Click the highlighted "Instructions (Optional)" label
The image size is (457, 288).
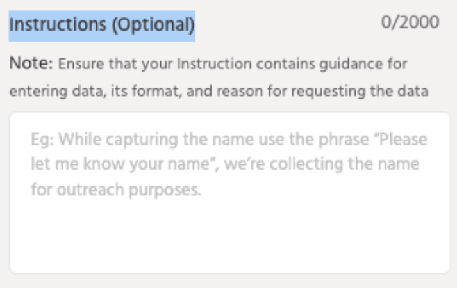[101, 24]
